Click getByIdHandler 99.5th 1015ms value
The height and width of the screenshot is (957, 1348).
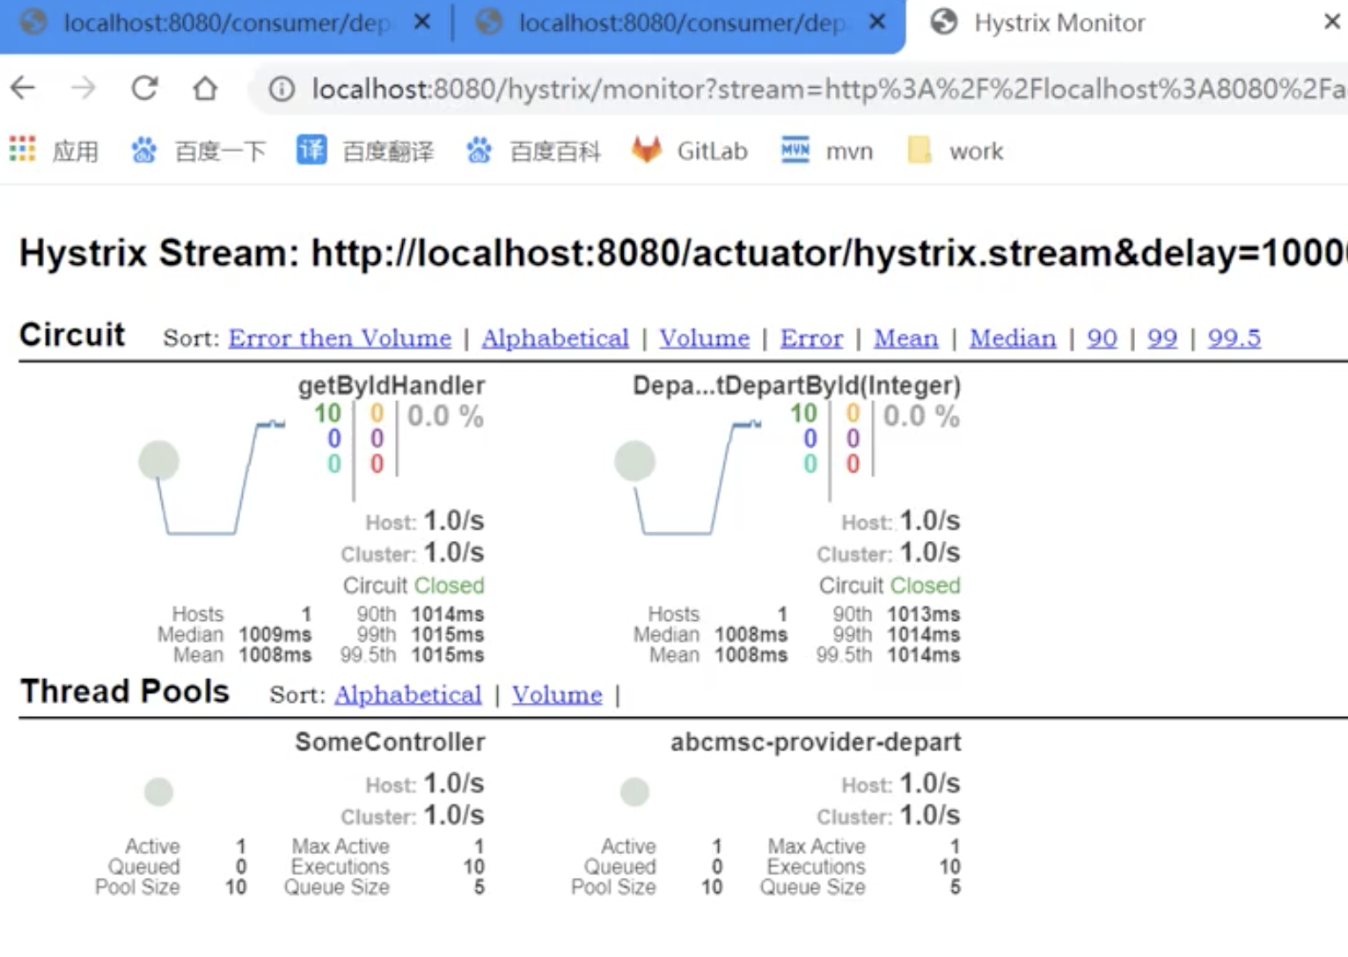448,655
